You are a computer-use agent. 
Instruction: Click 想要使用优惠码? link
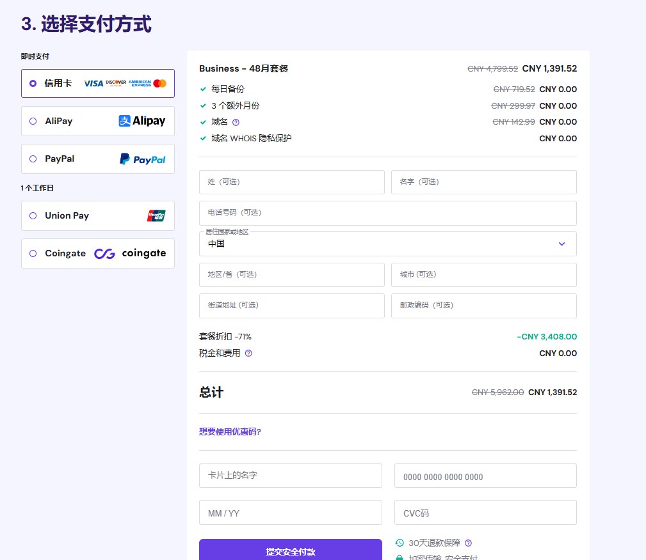230,432
